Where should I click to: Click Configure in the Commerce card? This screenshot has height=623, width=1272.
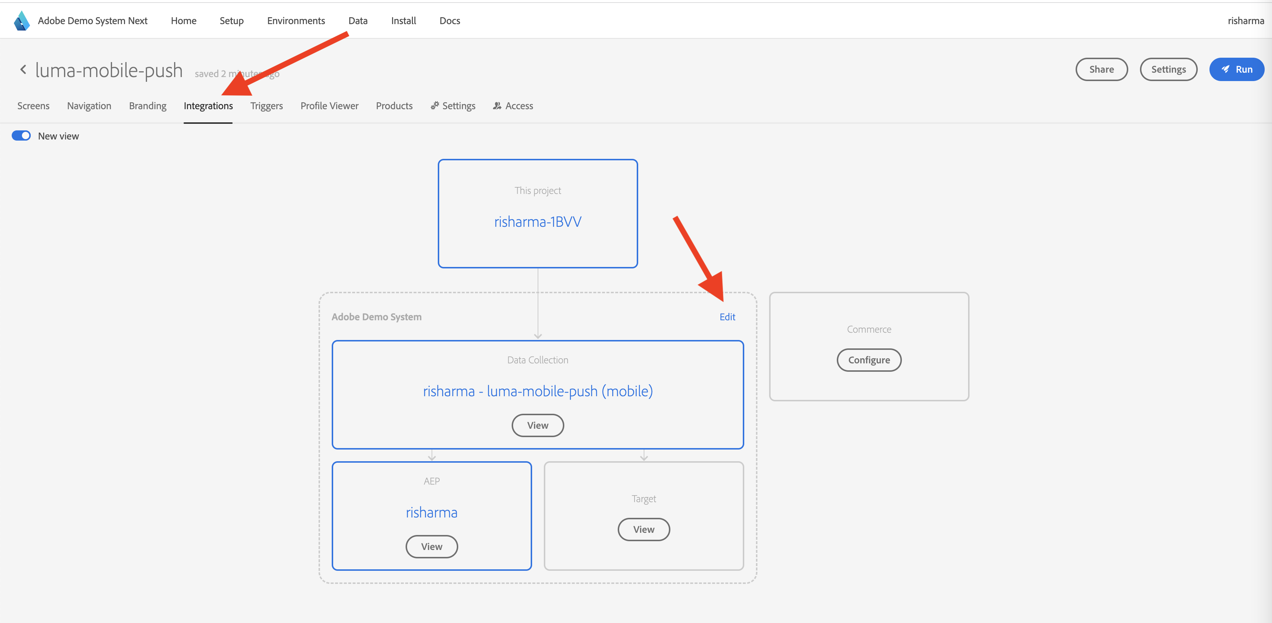[869, 360]
